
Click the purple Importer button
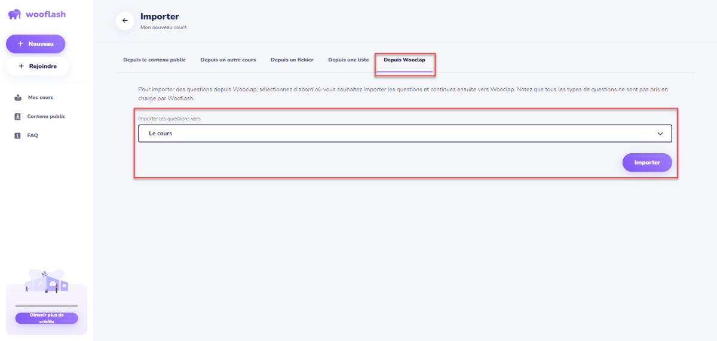(x=647, y=162)
